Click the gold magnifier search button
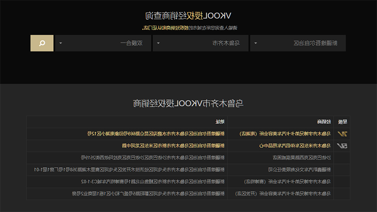377x212 pixels. click(42, 43)
